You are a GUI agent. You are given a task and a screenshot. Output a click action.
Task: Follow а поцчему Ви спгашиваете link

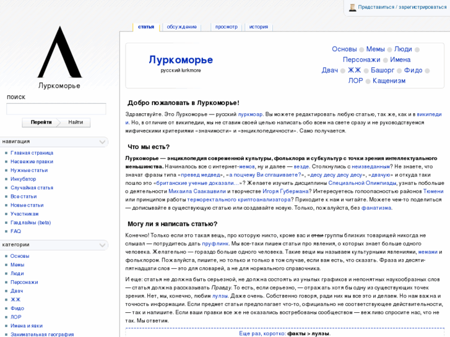coord(265,175)
